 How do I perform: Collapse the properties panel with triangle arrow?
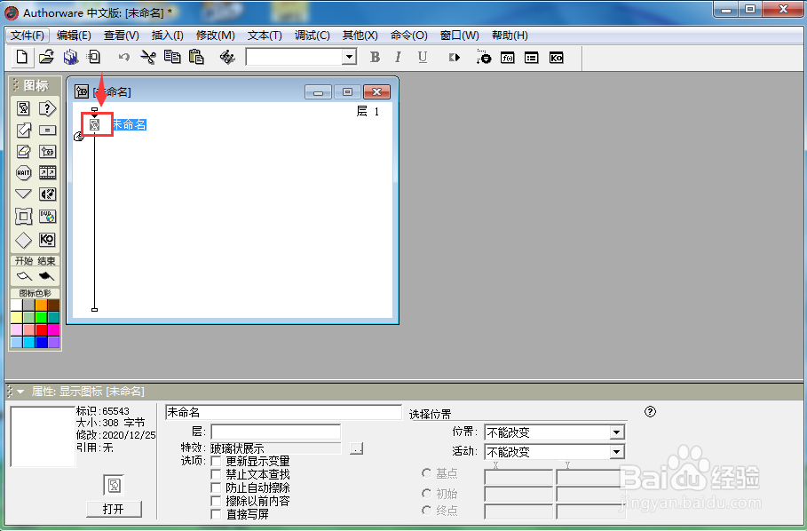(20, 392)
